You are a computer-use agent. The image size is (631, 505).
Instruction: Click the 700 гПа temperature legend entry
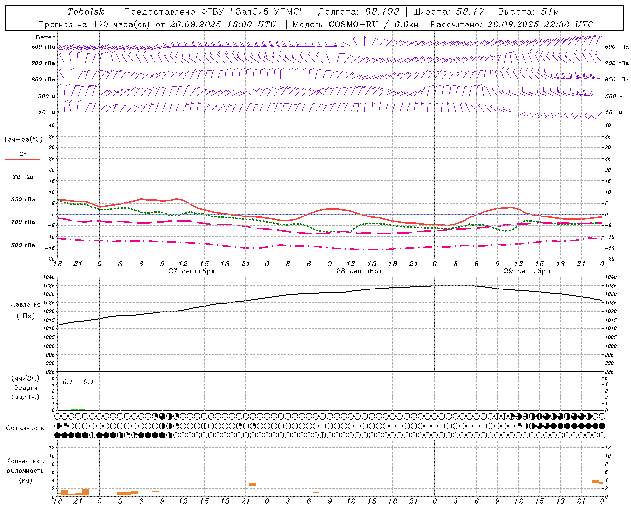point(23,222)
